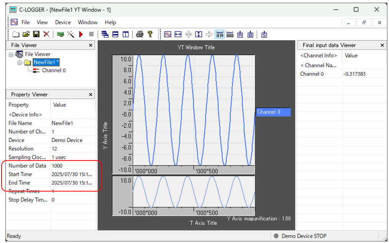Select Channel 0 in the file tree

click(x=54, y=70)
